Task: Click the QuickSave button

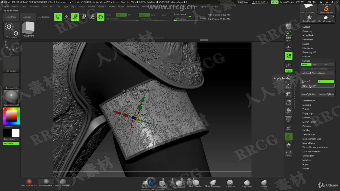Action: 243,2
